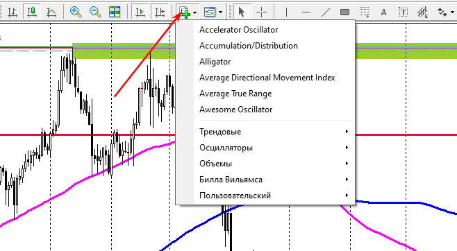
Task: Select the cursor pointer tool
Action: tap(241, 12)
